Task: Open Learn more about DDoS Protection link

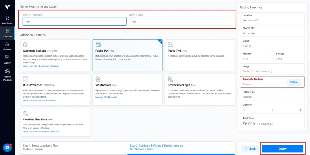Action: pos(40,100)
